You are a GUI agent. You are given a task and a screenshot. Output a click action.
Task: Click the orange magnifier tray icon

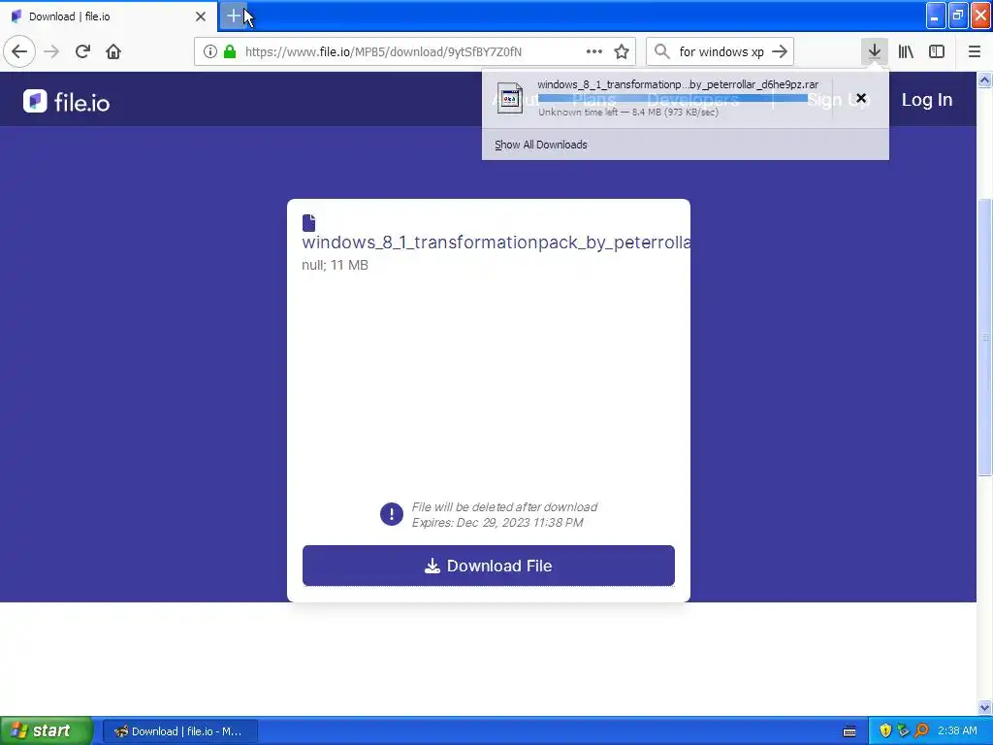921,730
